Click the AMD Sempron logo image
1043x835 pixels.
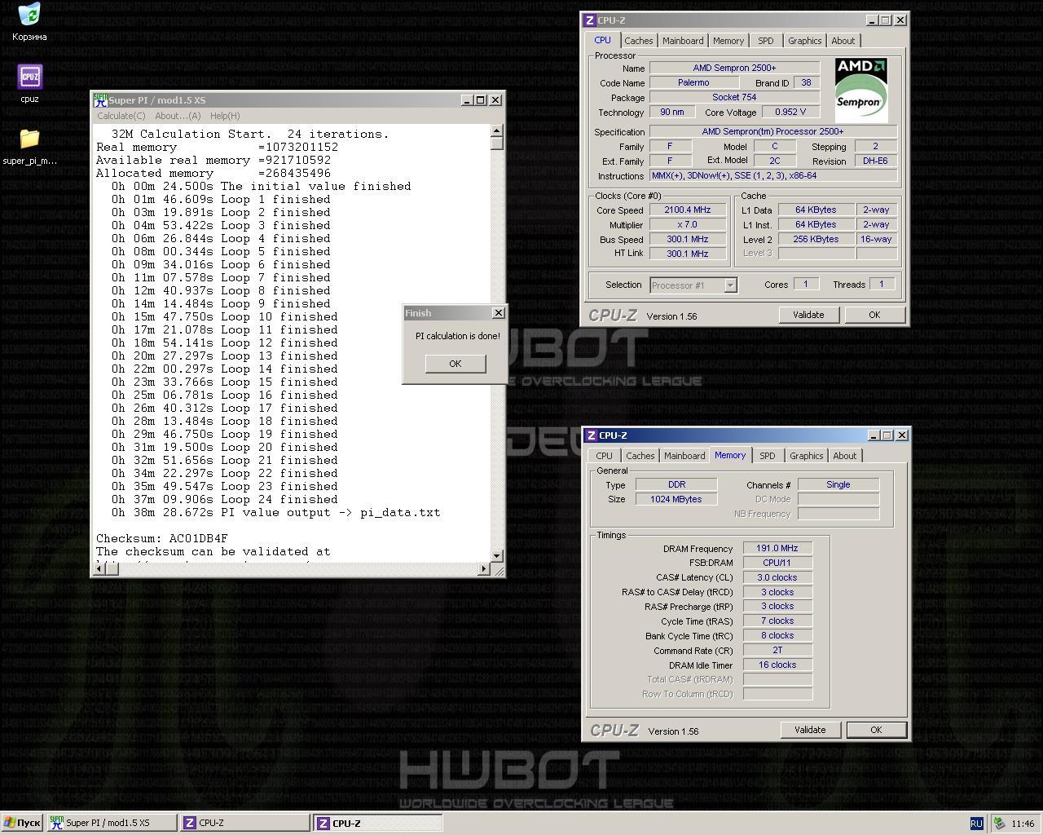[861, 89]
